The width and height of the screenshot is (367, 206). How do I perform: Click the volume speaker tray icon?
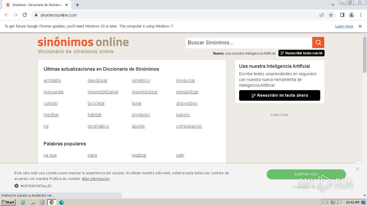[x=326, y=202]
